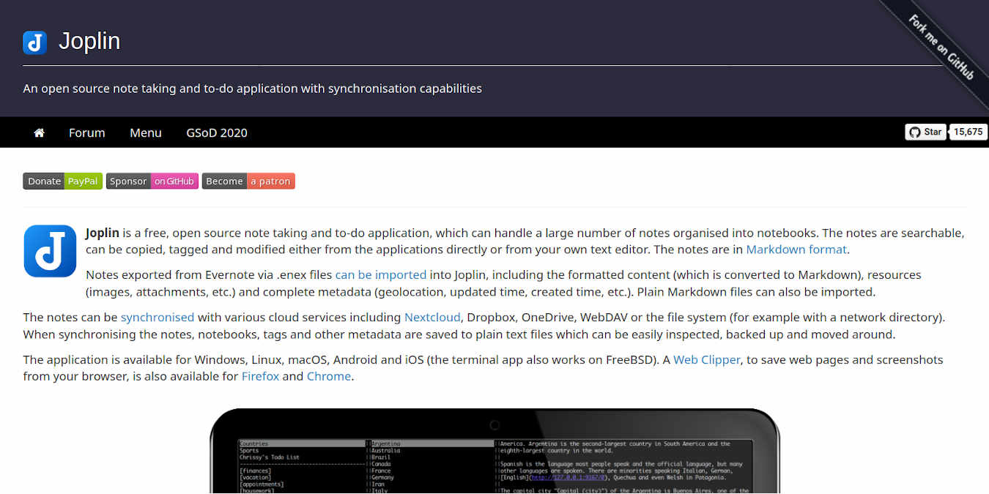The width and height of the screenshot is (989, 494).
Task: Click the Donate PayPal badge
Action: [x=63, y=181]
